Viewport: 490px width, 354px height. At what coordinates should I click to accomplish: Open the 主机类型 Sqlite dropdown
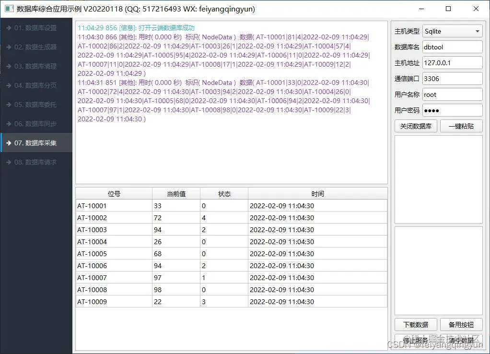click(452, 31)
